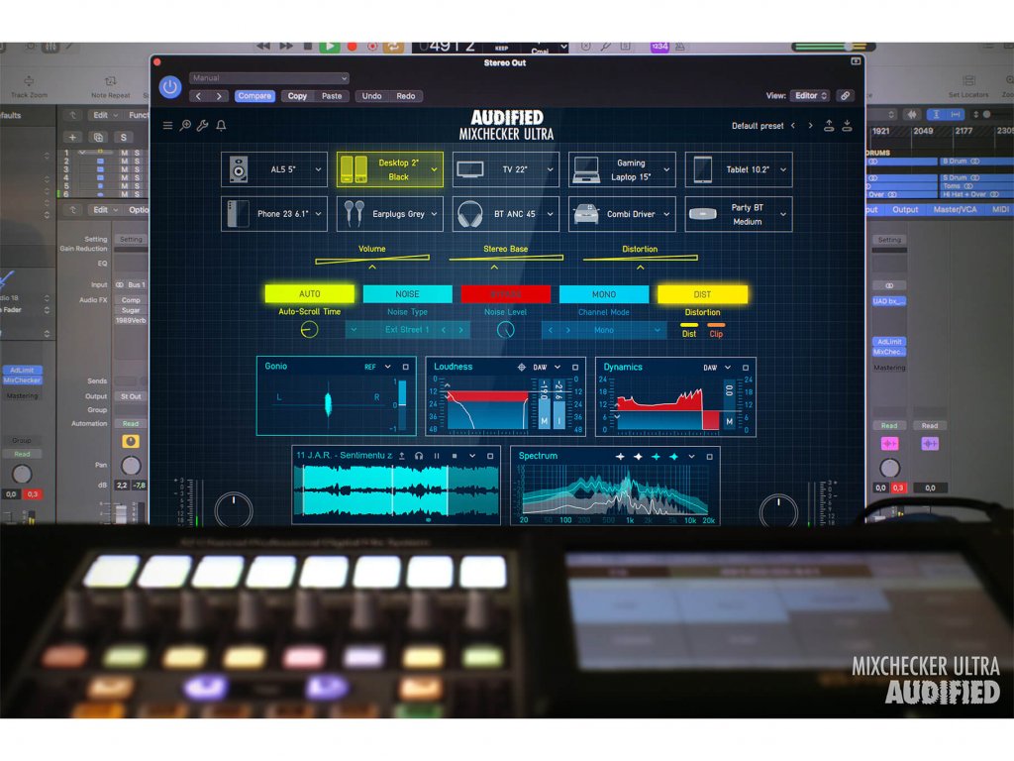This screenshot has width=1014, height=761.
Task: Click the last cyan Spectrum star icon
Action: (673, 456)
